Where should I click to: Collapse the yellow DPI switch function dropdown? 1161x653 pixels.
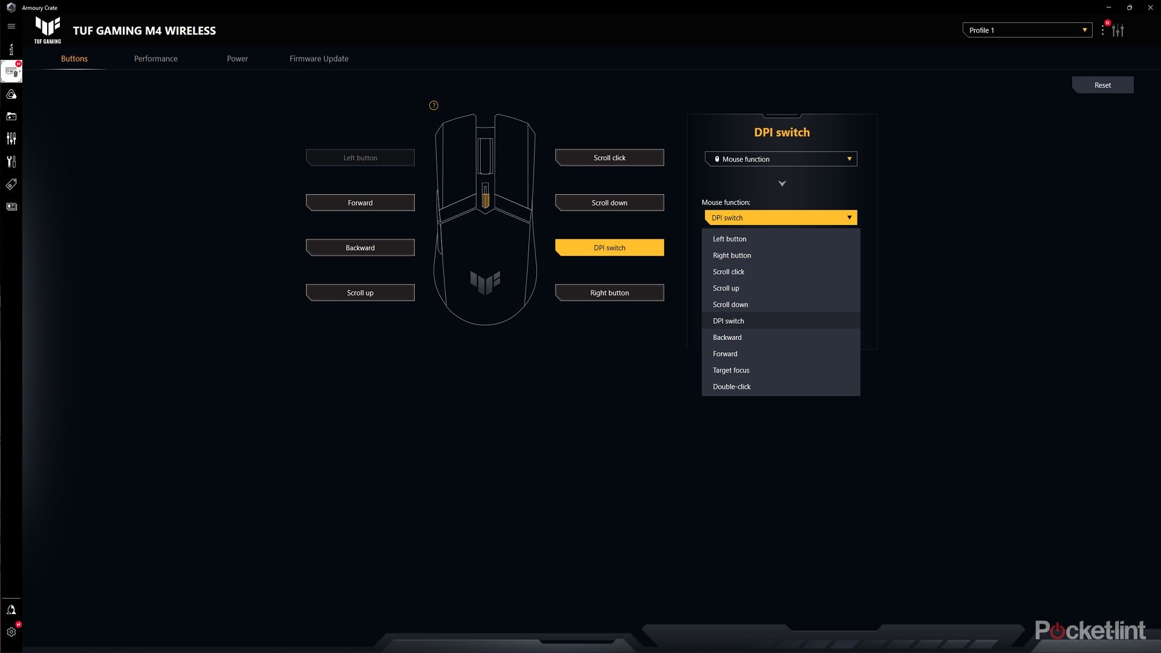(x=781, y=218)
